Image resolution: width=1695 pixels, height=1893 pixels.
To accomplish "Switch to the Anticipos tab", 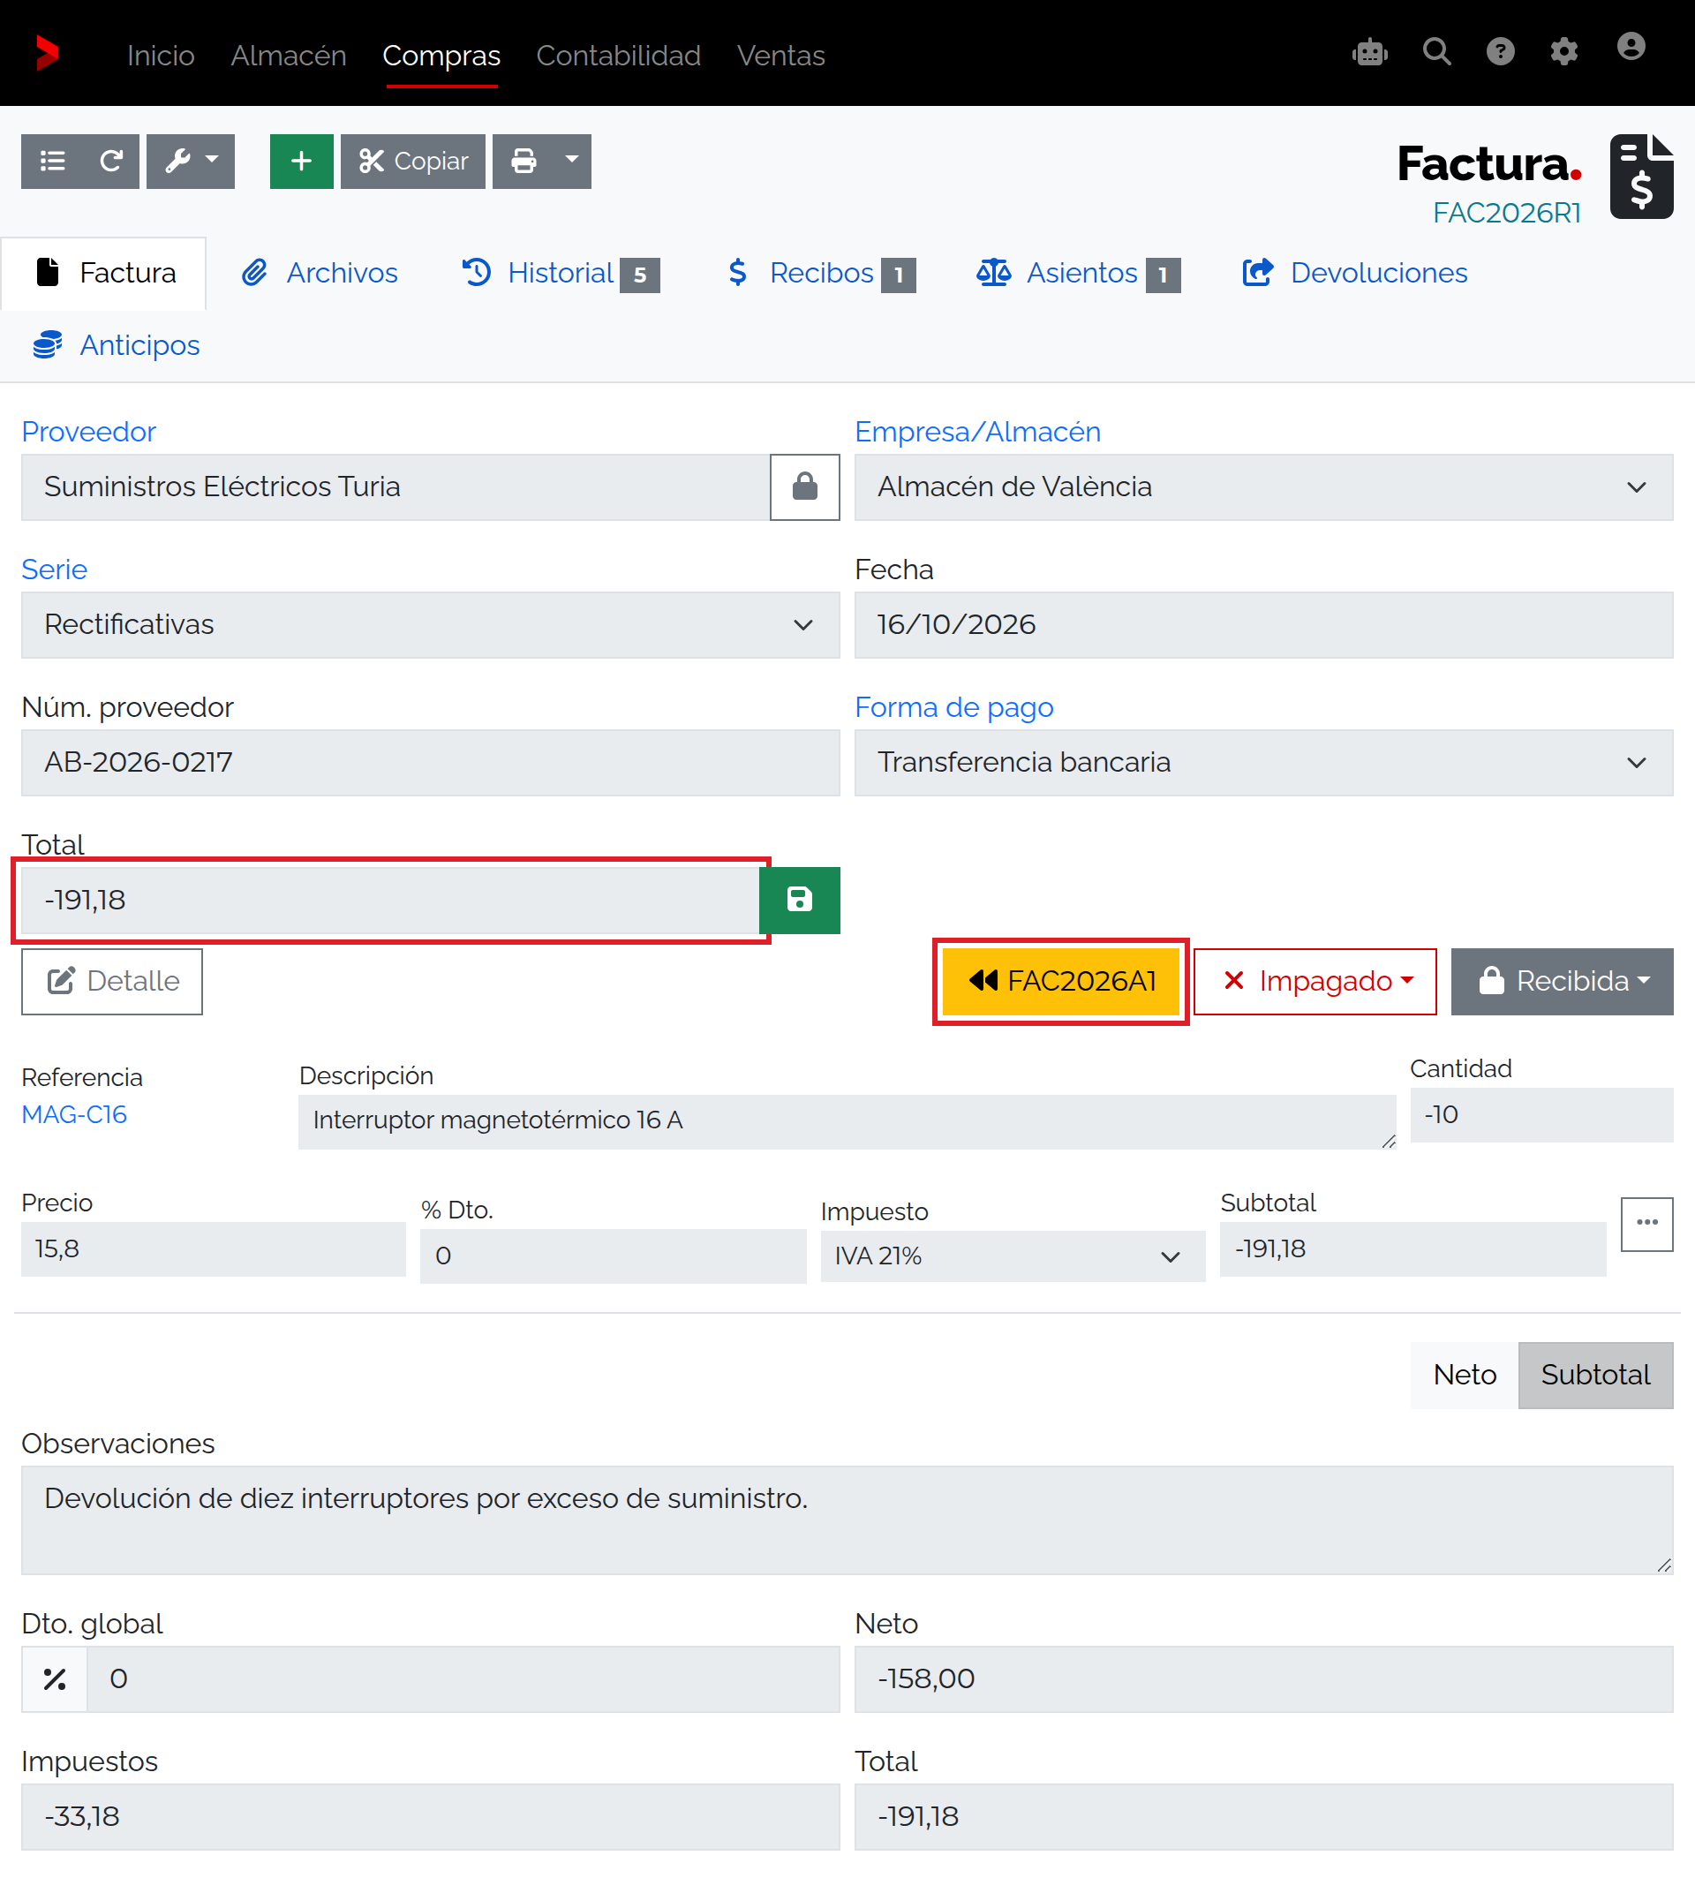I will pyautogui.click(x=117, y=345).
